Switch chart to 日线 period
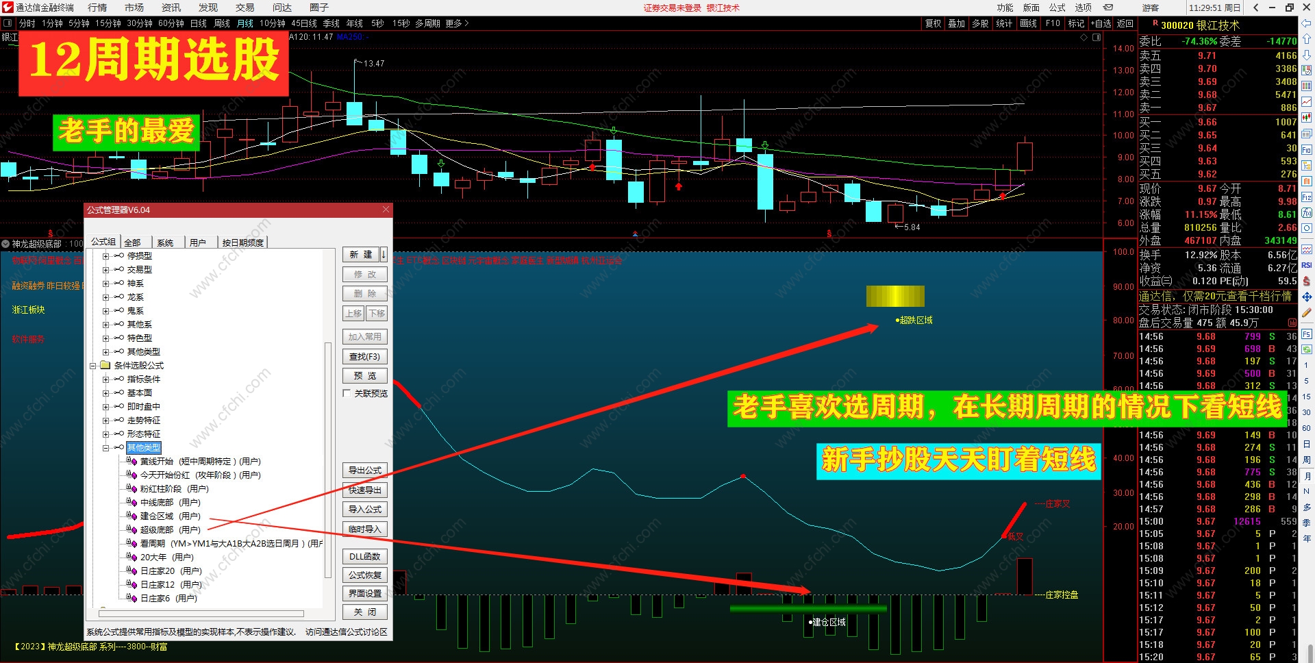 [x=199, y=23]
